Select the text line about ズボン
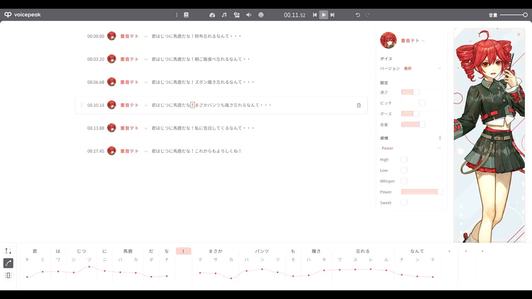532x299 pixels. (203, 82)
